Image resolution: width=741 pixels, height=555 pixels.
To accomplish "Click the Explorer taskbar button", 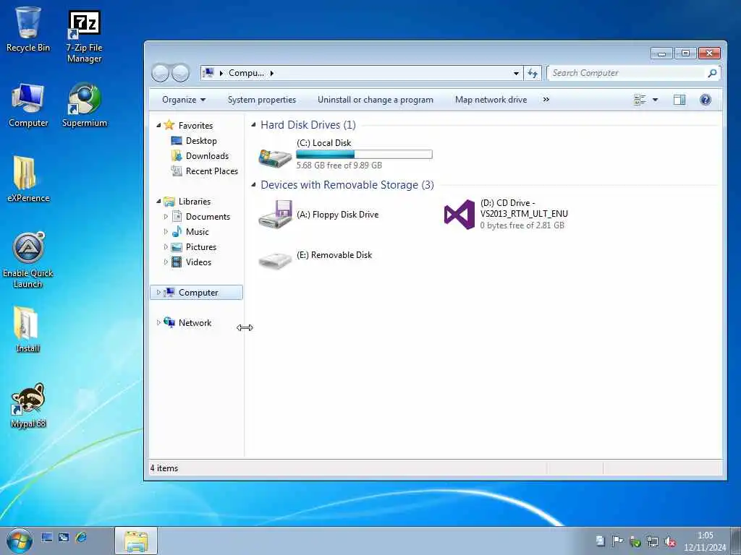I will 136,541.
